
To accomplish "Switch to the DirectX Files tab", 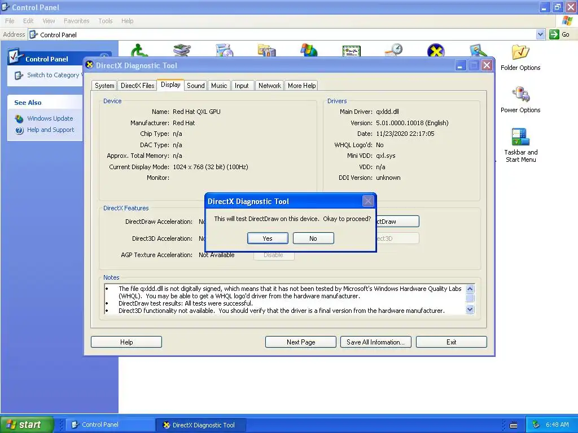I will (138, 86).
